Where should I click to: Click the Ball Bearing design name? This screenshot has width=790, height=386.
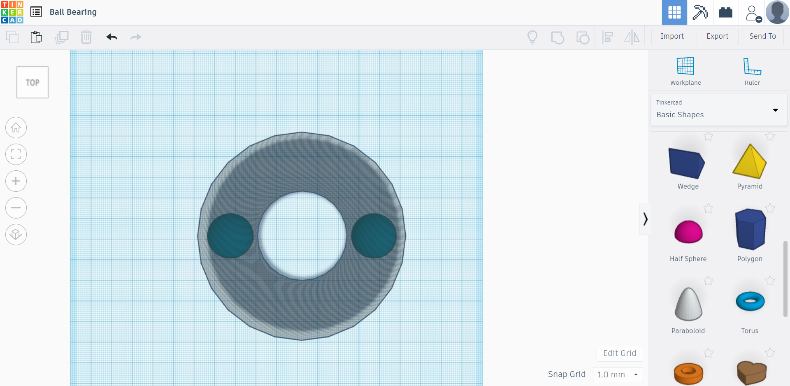tap(73, 12)
